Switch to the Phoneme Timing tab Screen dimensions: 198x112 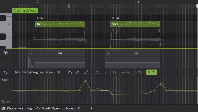(x=17, y=108)
